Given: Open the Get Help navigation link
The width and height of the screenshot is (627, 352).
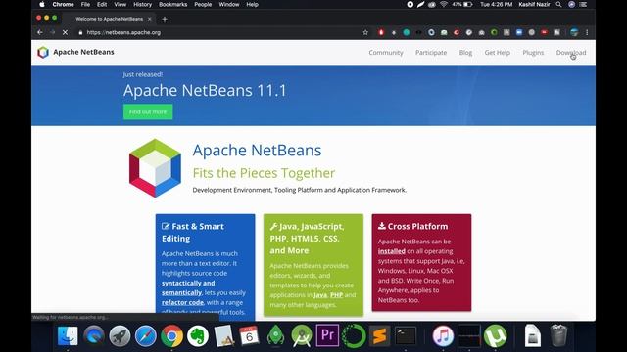Looking at the screenshot, I should (x=497, y=52).
